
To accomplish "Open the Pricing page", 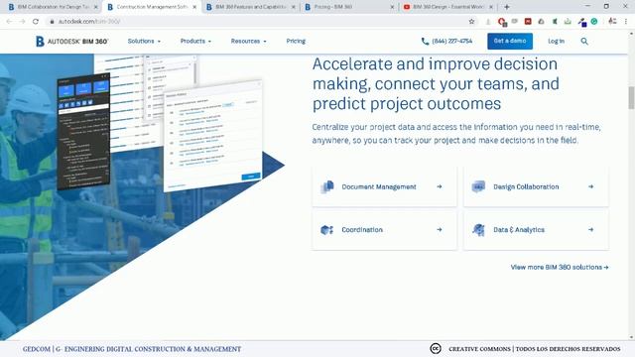I will (296, 42).
